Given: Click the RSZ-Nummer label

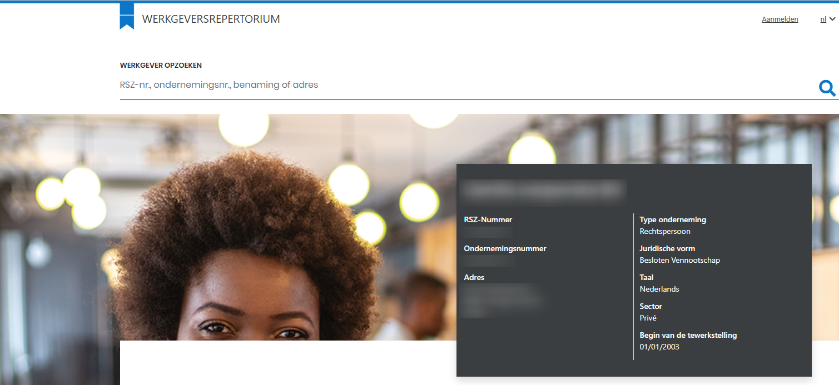Looking at the screenshot, I should tap(488, 219).
